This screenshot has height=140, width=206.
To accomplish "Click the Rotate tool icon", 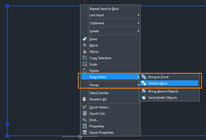I will point(85,70).
